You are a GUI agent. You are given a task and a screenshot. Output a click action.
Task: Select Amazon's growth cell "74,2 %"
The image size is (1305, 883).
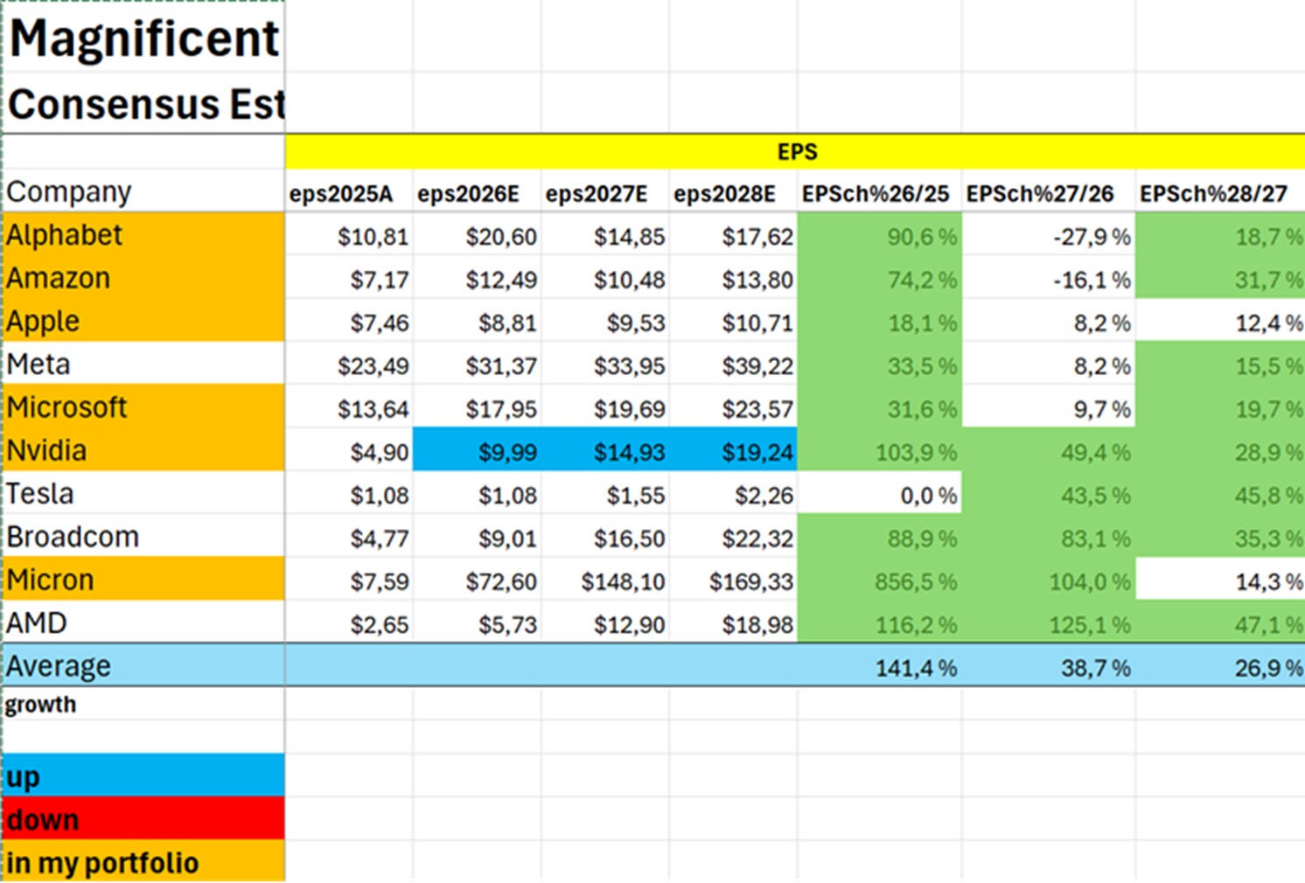click(x=879, y=278)
